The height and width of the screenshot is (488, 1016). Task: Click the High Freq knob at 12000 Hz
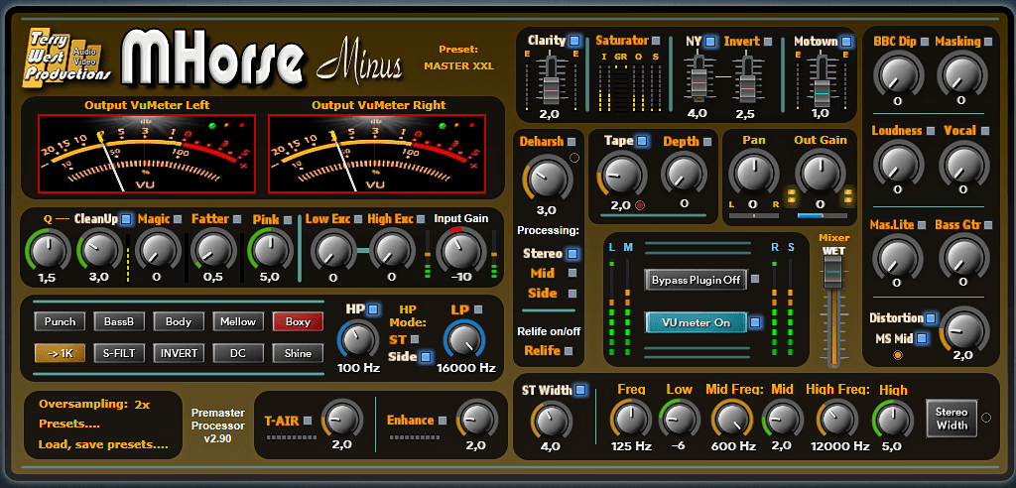pos(837,420)
